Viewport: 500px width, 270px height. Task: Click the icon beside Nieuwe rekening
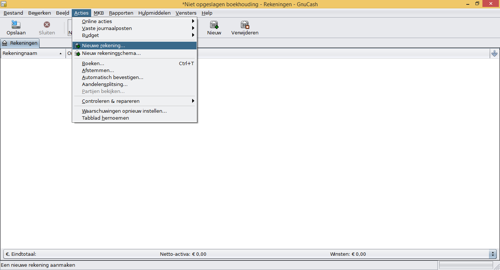pos(77,46)
